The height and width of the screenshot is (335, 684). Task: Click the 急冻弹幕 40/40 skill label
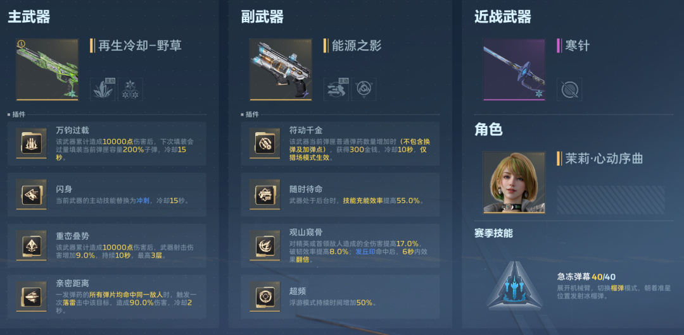tap(586, 277)
